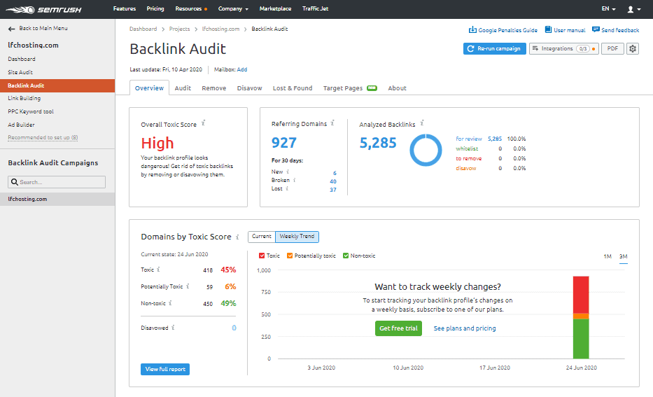Open the Lost & Found tab
The image size is (653, 397).
(x=293, y=88)
